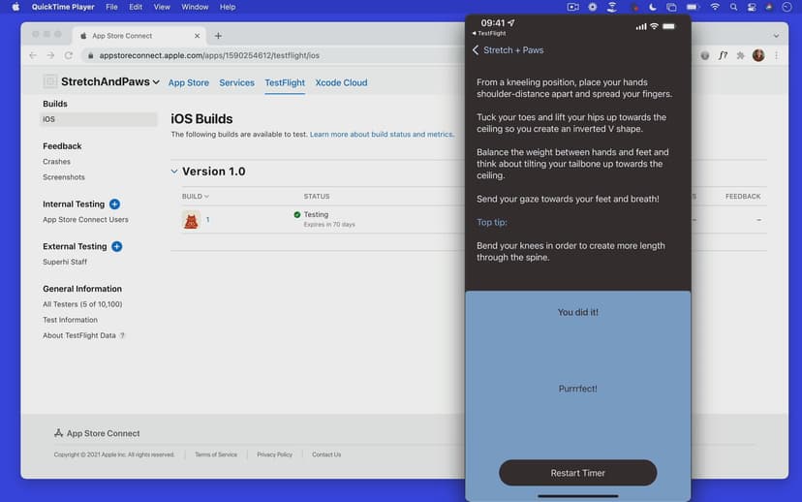Open the View menu in menu bar
The width and height of the screenshot is (802, 502).
tap(162, 7)
